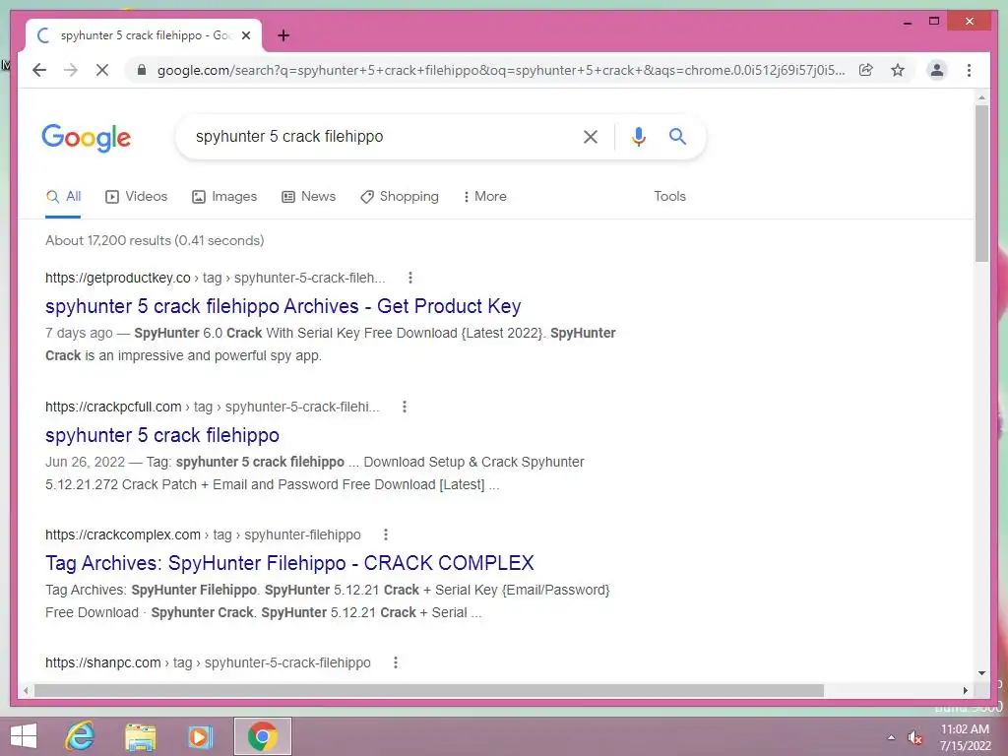This screenshot has width=1008, height=756.
Task: Click the crackcomplex.com URL breadcrumb
Action: [203, 535]
